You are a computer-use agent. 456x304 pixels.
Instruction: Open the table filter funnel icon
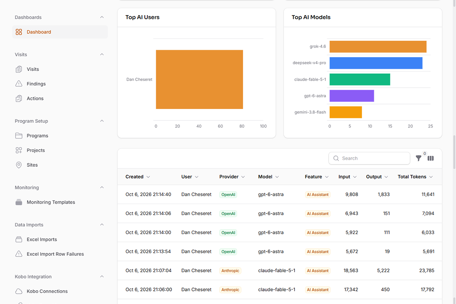[418, 158]
